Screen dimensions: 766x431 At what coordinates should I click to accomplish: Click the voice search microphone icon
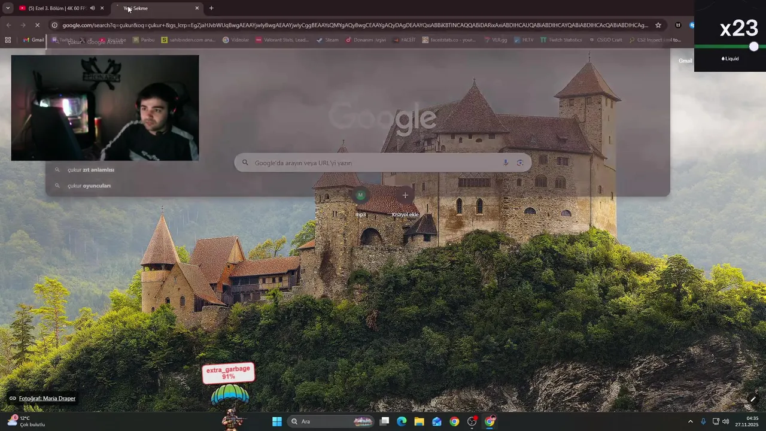[x=506, y=163]
